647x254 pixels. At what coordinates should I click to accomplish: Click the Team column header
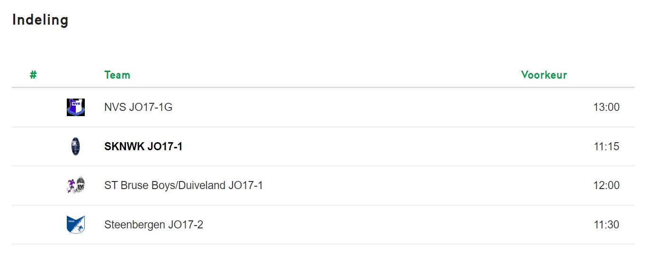click(x=117, y=75)
